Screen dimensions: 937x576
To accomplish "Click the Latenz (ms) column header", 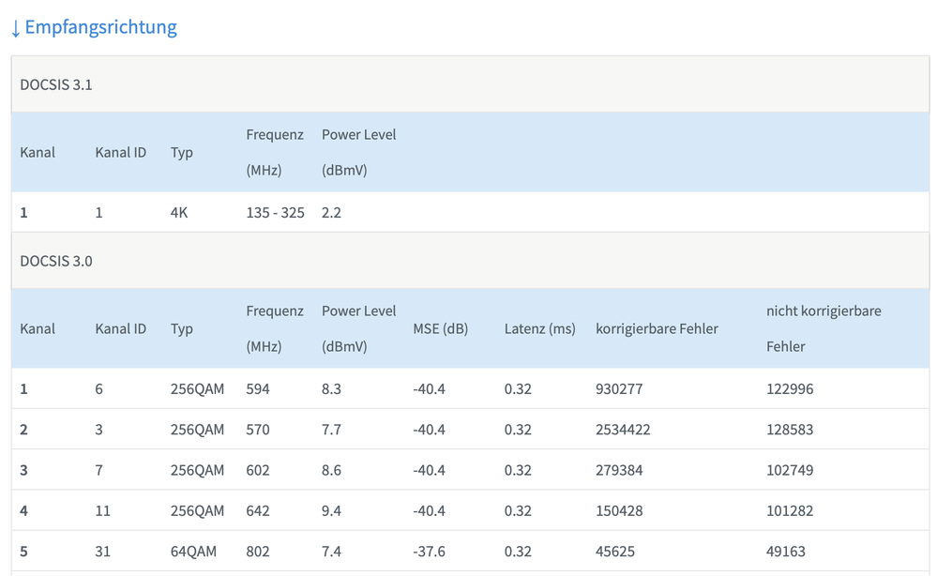I will tap(539, 328).
